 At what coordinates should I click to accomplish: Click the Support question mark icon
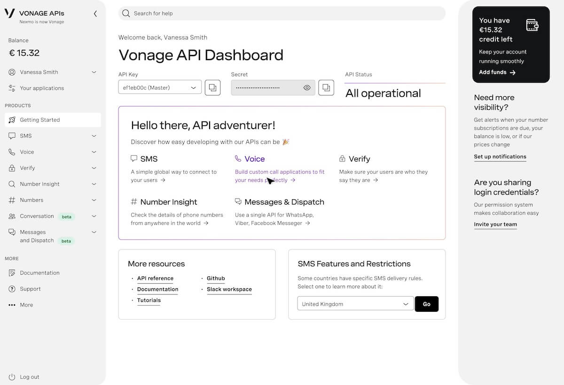[x=12, y=289]
